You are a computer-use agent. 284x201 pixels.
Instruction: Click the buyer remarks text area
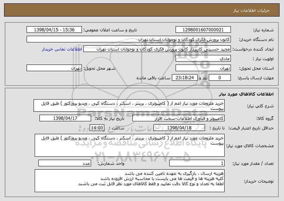point(129,181)
